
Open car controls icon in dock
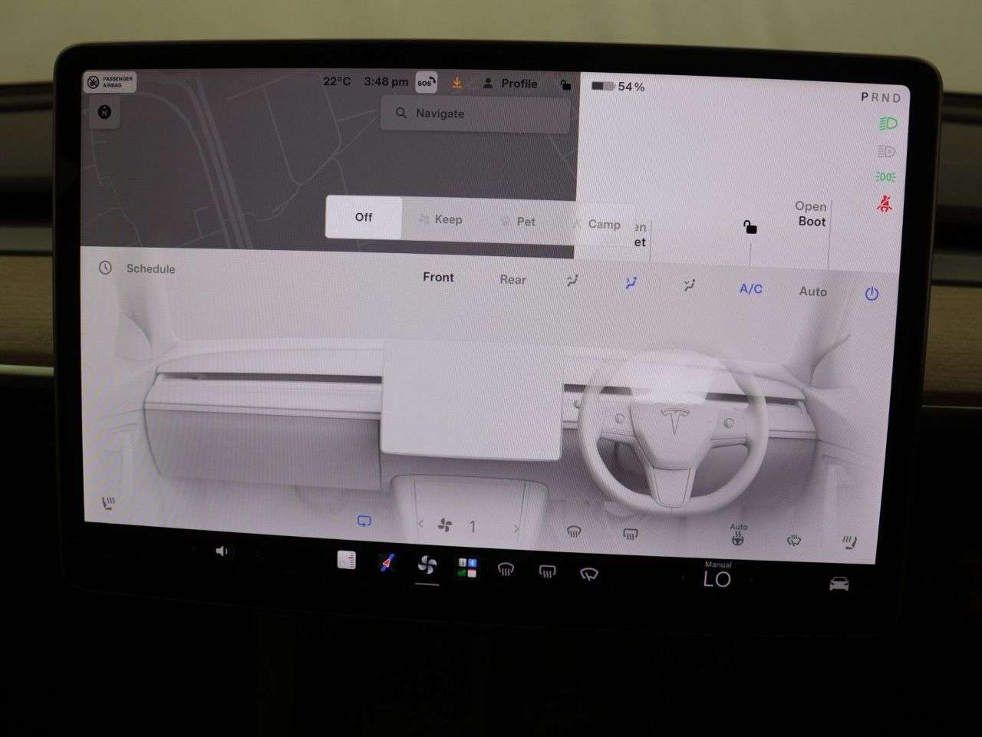click(x=839, y=584)
